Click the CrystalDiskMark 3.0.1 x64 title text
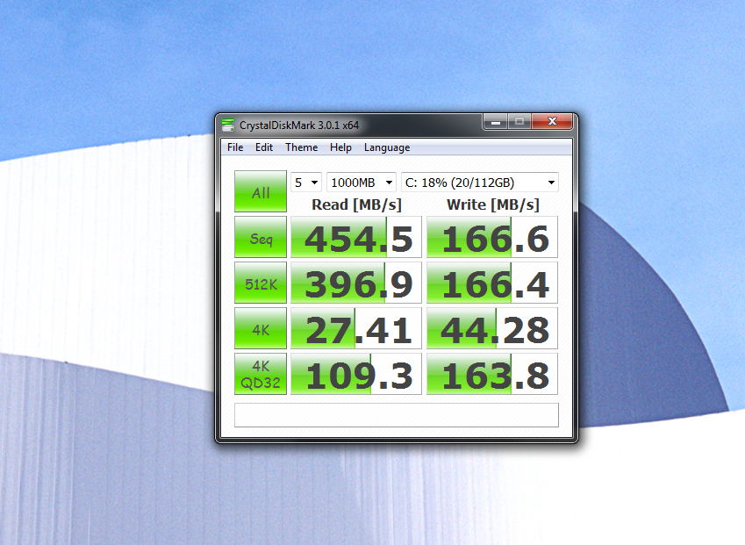The height and width of the screenshot is (545, 745). coord(299,125)
